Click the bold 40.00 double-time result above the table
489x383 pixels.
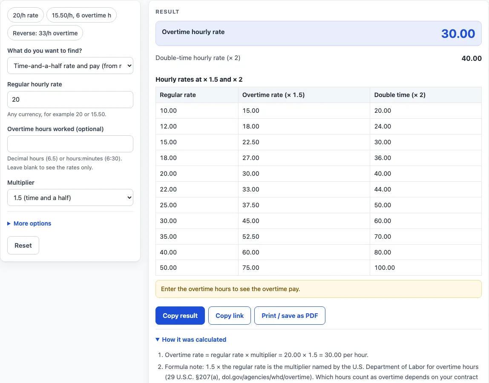pyautogui.click(x=472, y=58)
